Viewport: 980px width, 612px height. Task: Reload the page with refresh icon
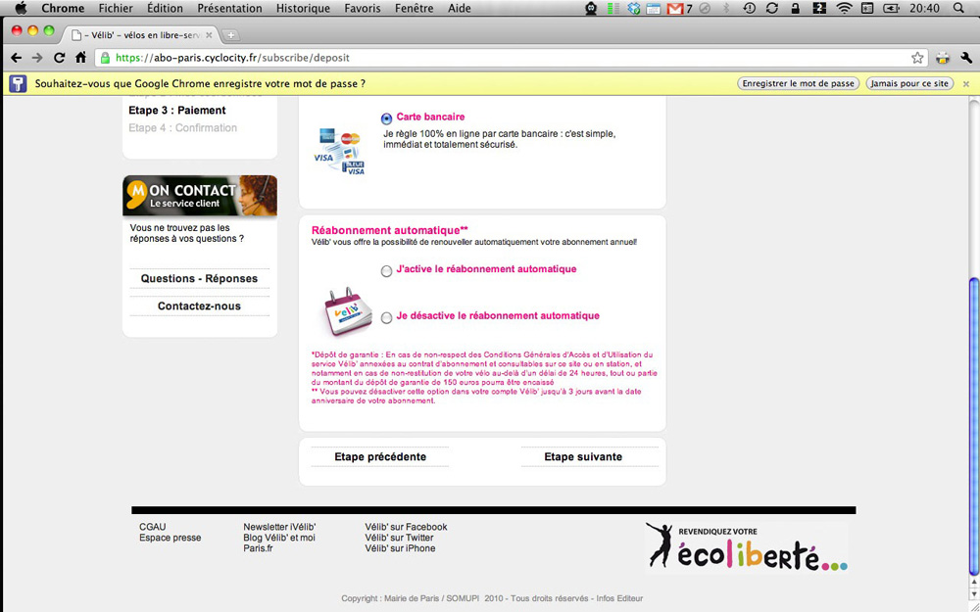tap(59, 58)
